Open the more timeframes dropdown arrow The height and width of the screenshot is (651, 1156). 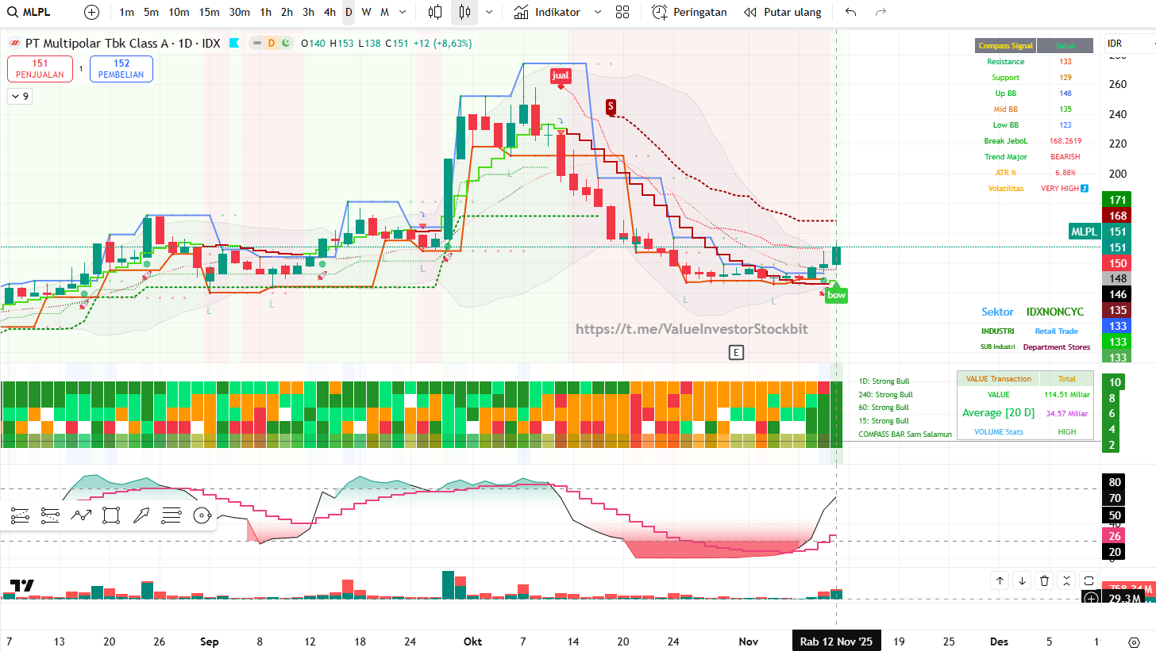point(403,12)
